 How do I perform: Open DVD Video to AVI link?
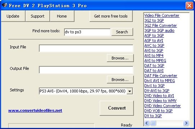coord(159,96)
